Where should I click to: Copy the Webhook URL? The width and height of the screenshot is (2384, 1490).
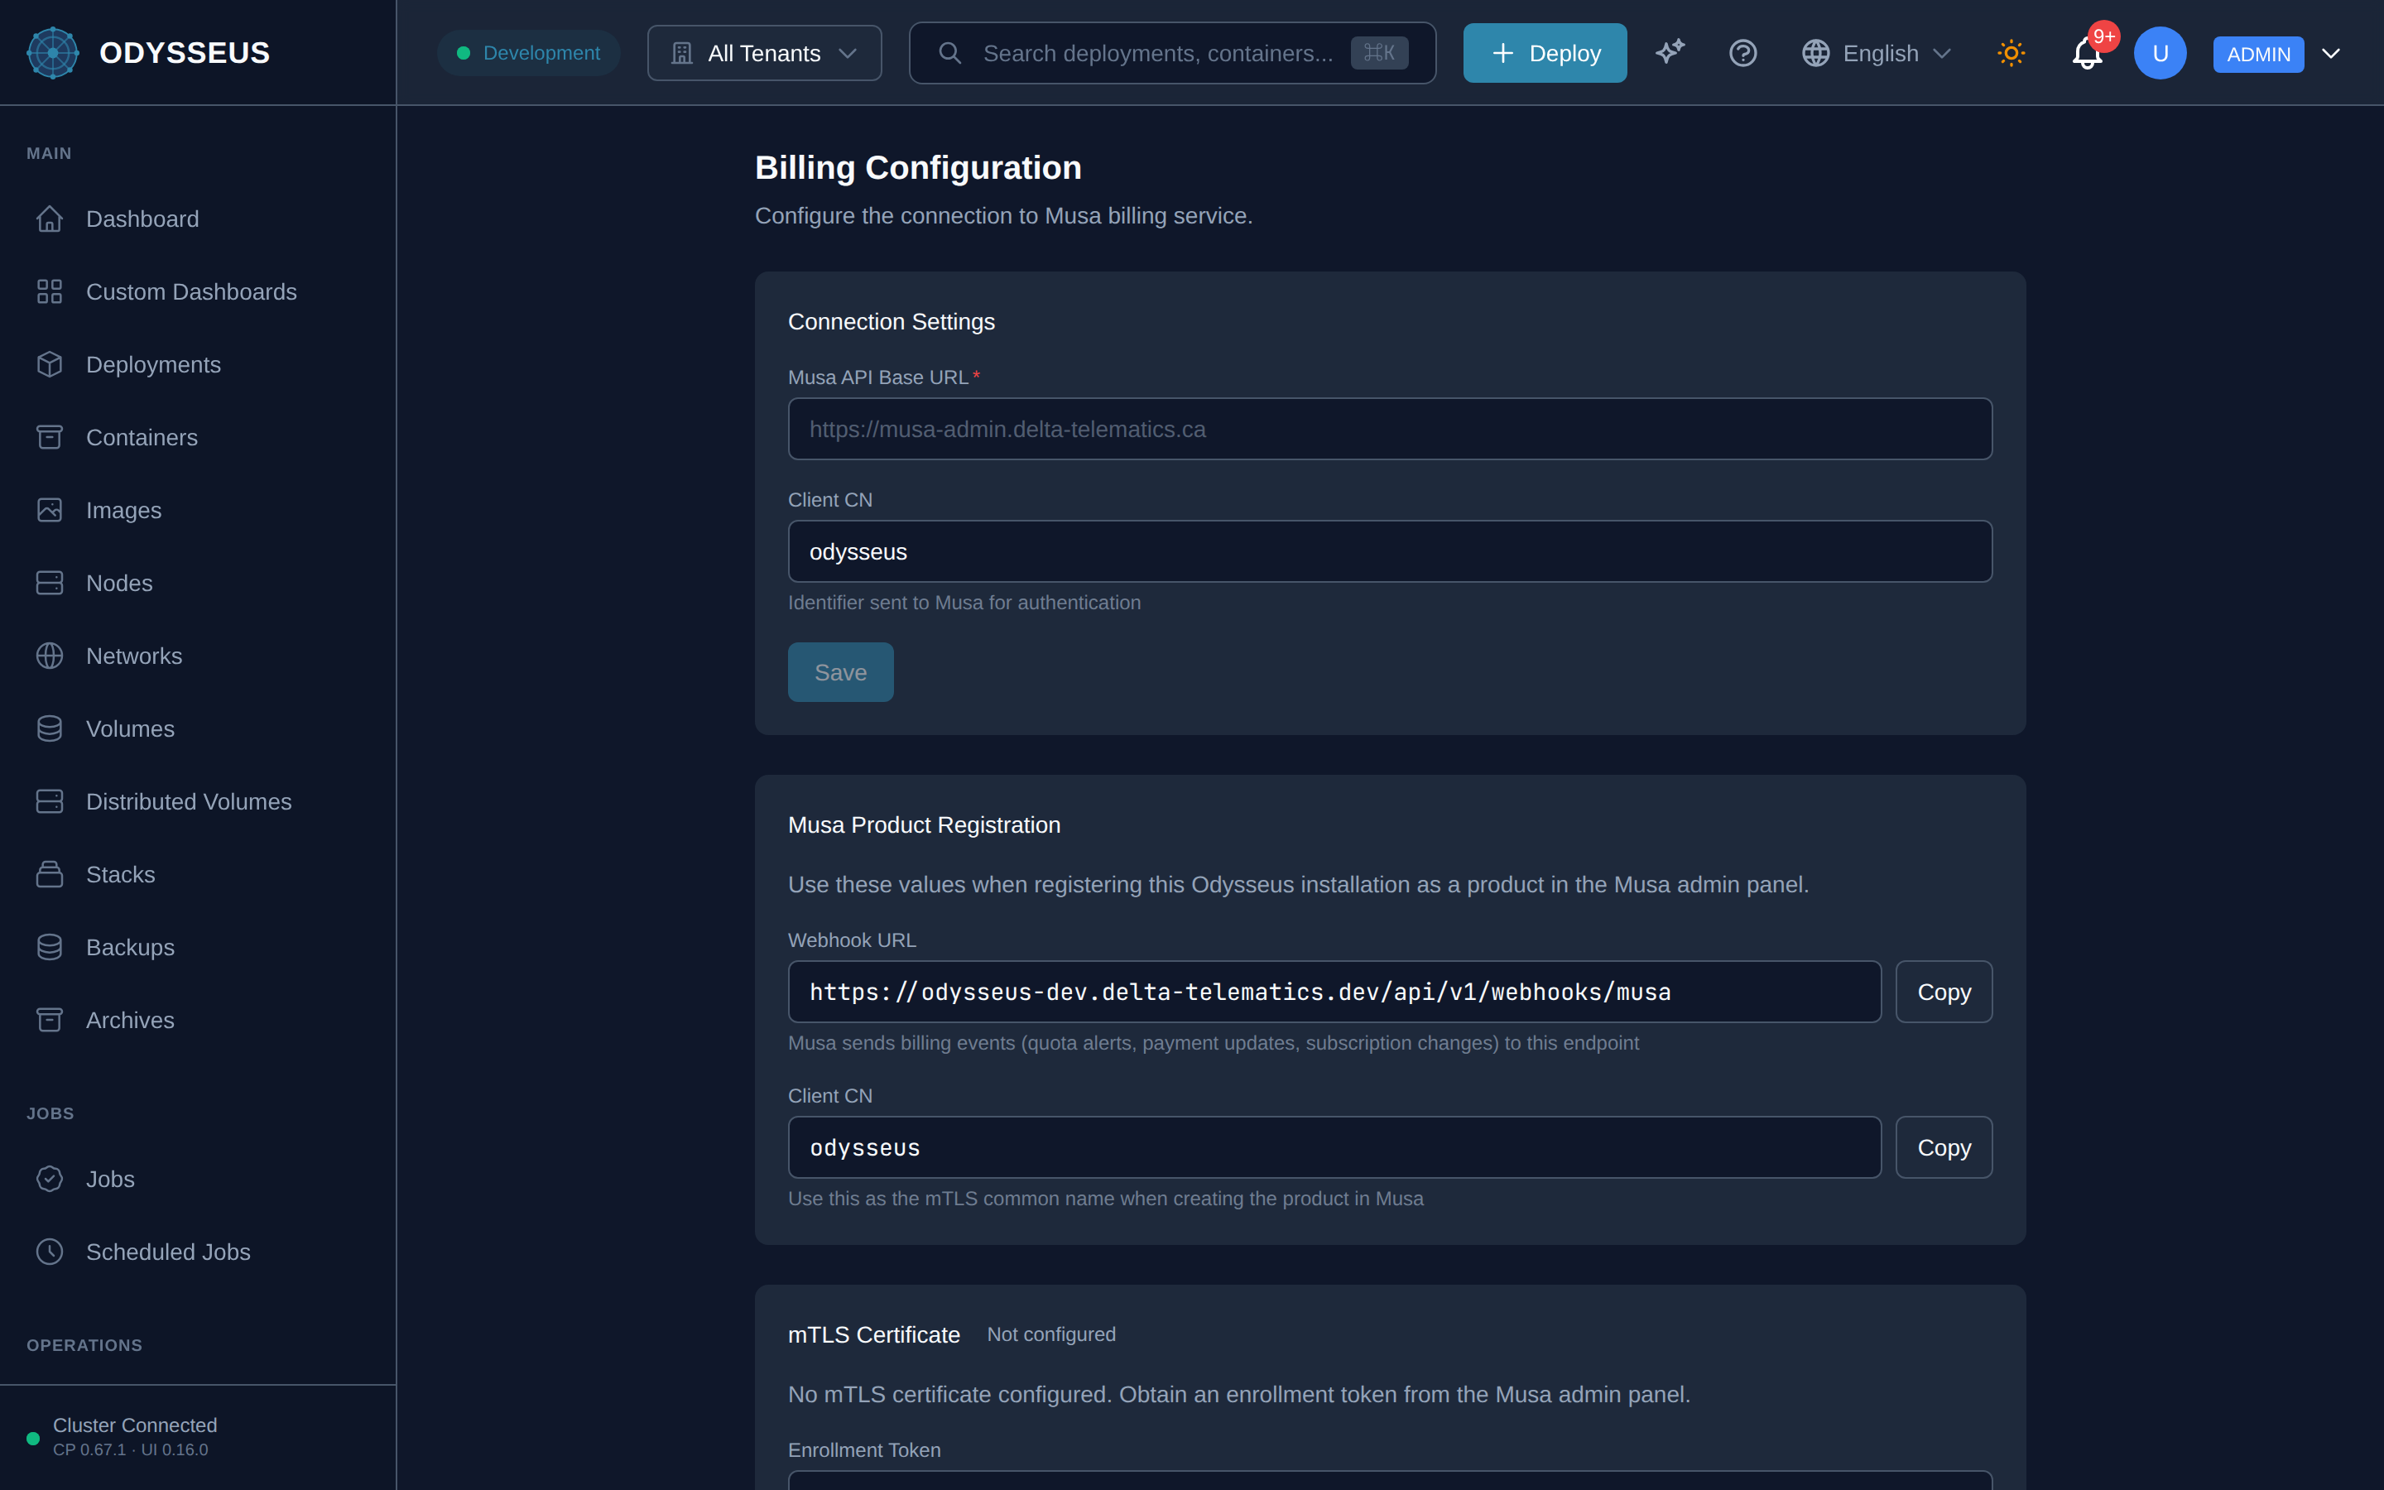point(1944,992)
